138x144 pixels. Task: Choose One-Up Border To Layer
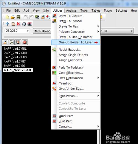point(76,42)
